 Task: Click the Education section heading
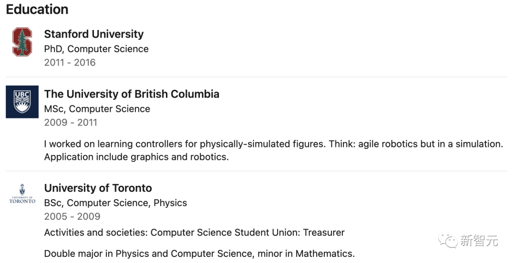coord(37,9)
